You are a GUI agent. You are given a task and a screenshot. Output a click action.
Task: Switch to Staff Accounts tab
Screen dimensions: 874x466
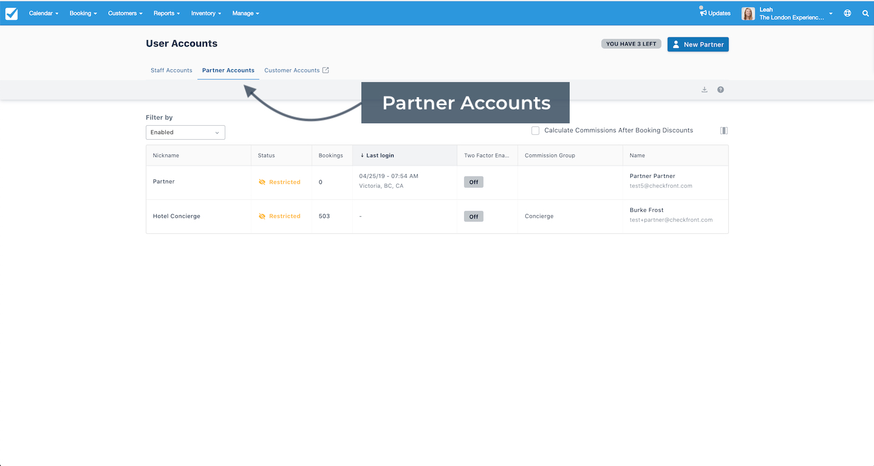(171, 70)
